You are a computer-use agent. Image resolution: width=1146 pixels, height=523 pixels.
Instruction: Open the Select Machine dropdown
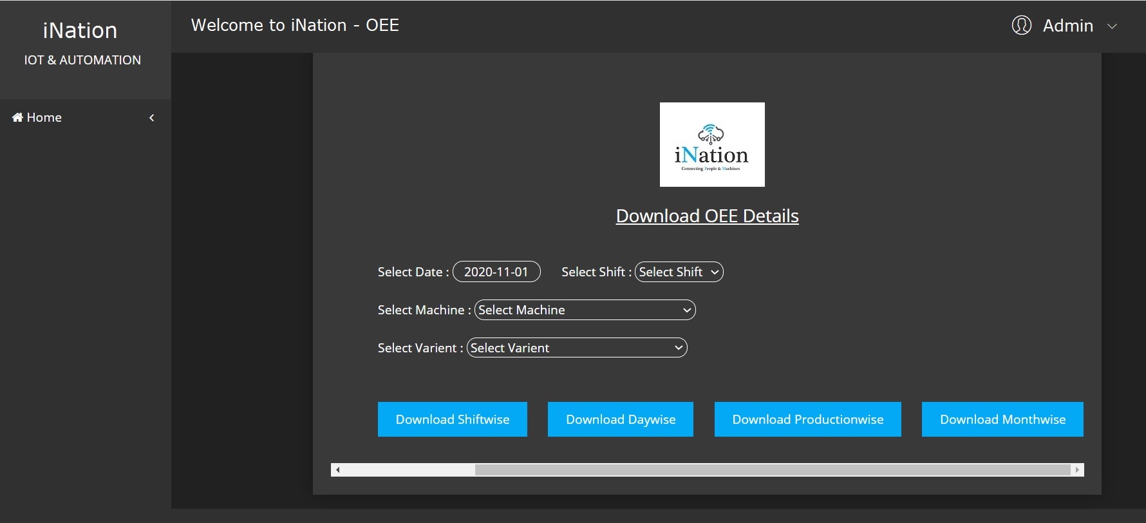click(585, 310)
